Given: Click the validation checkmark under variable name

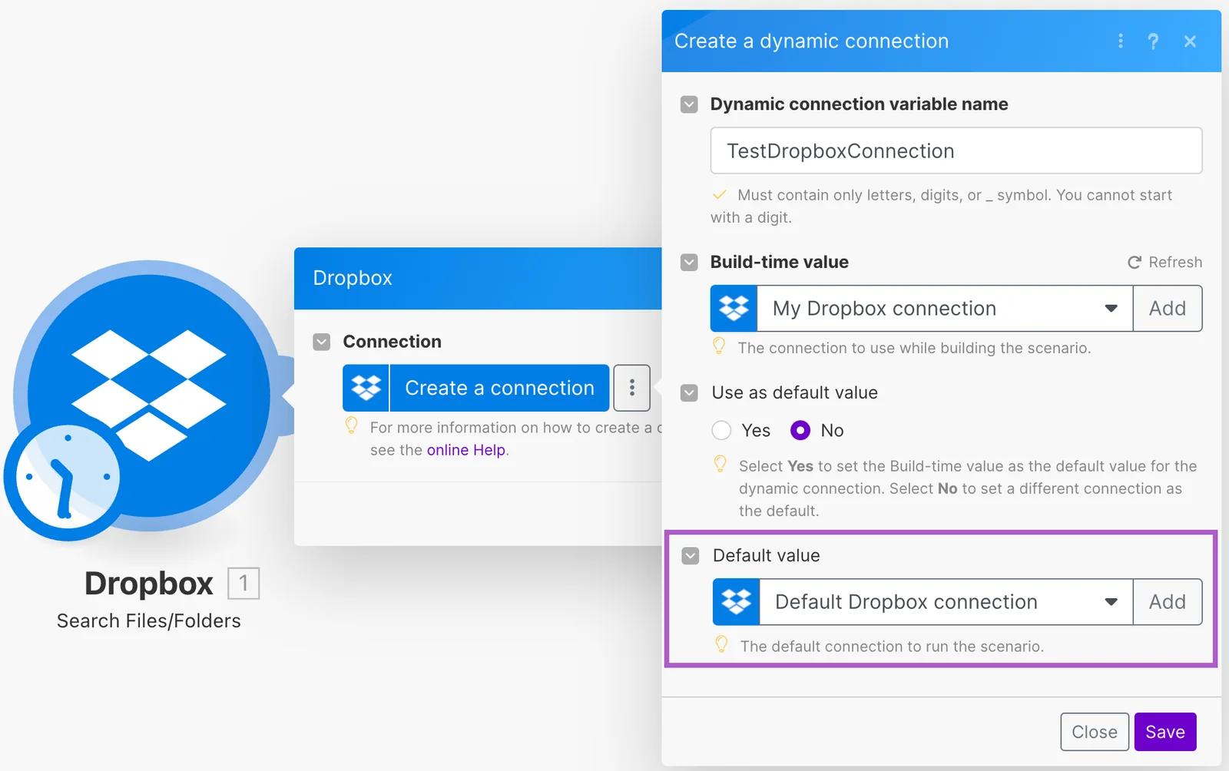Looking at the screenshot, I should [x=719, y=195].
